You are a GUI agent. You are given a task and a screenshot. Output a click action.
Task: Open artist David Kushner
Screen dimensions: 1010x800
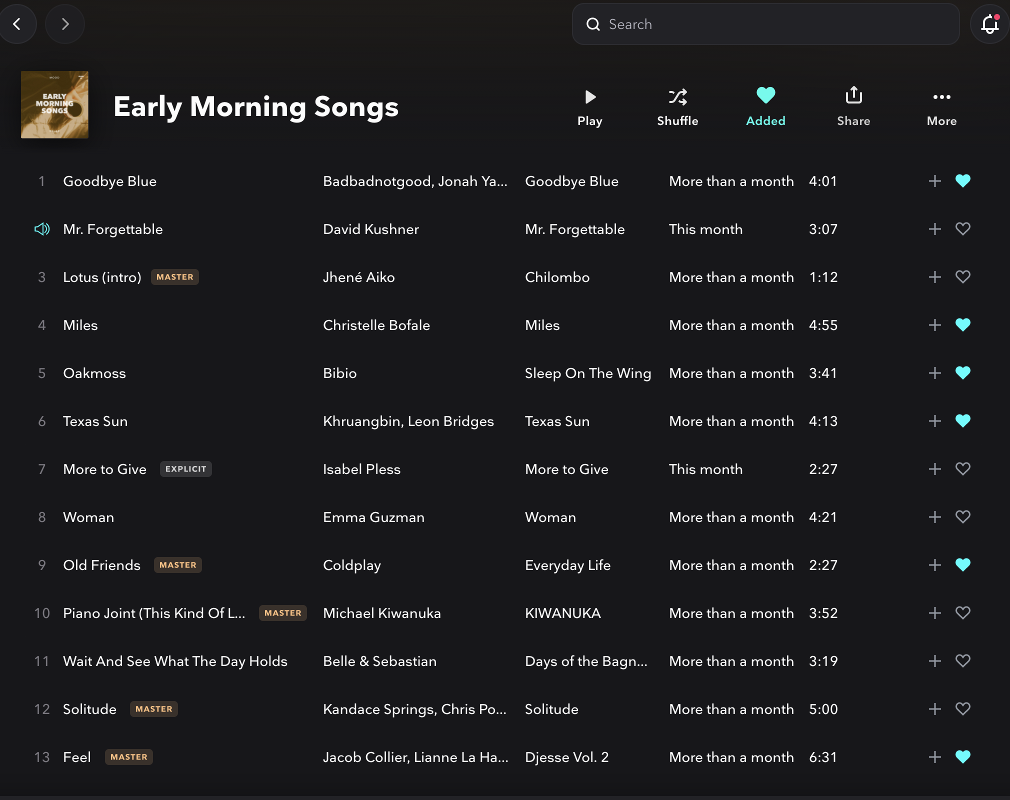[x=371, y=229]
